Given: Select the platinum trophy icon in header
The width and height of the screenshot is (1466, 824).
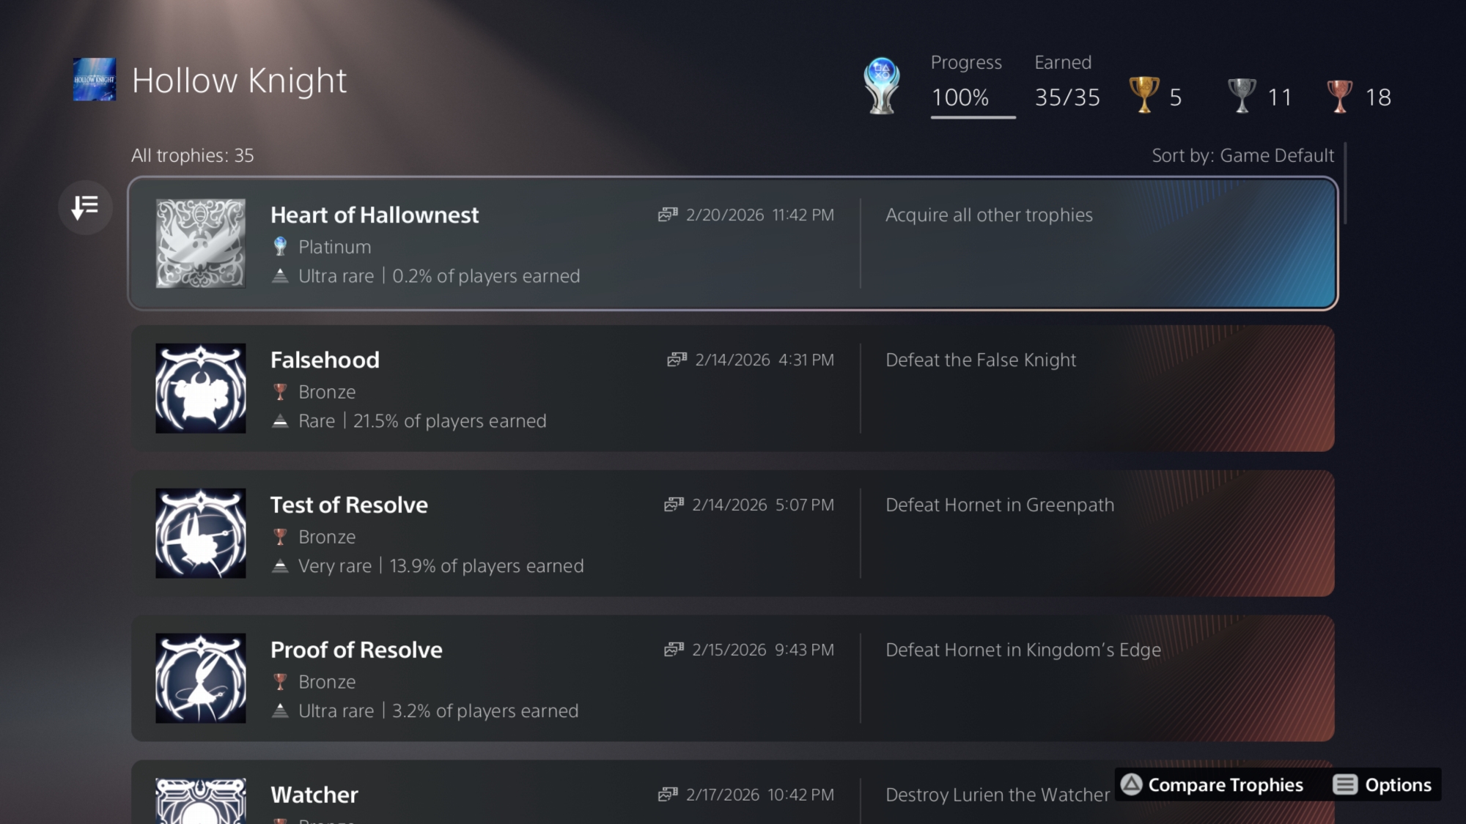Looking at the screenshot, I should pyautogui.click(x=882, y=86).
